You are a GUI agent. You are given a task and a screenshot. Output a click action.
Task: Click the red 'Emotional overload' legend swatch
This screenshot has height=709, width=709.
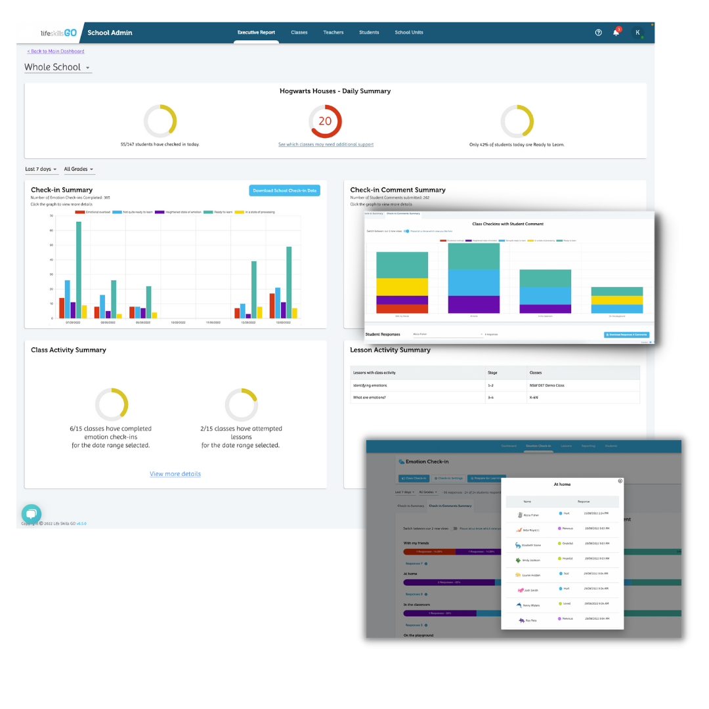(x=80, y=211)
